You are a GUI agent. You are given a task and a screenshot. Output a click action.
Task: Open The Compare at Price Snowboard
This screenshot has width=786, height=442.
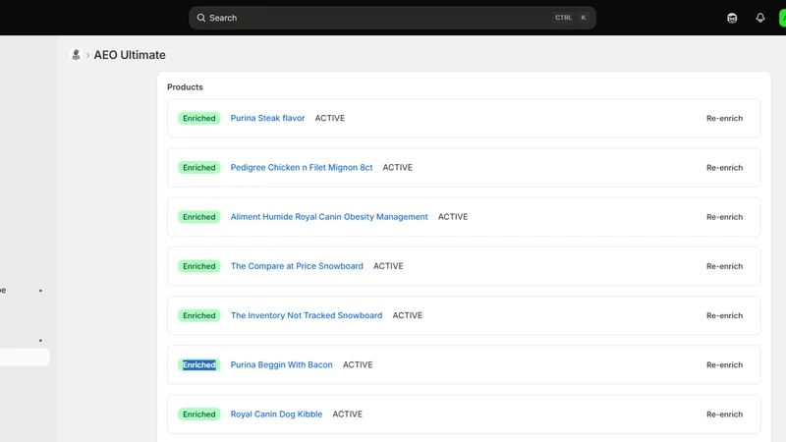point(297,266)
